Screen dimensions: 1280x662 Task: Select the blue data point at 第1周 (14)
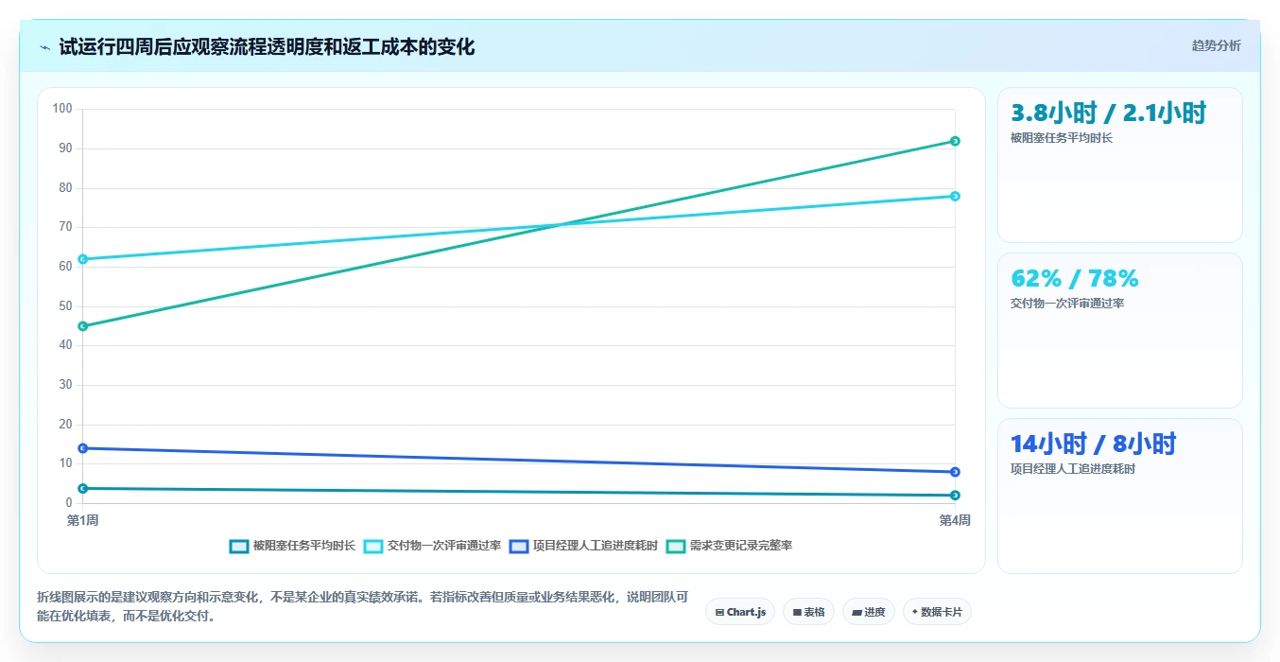pos(82,448)
